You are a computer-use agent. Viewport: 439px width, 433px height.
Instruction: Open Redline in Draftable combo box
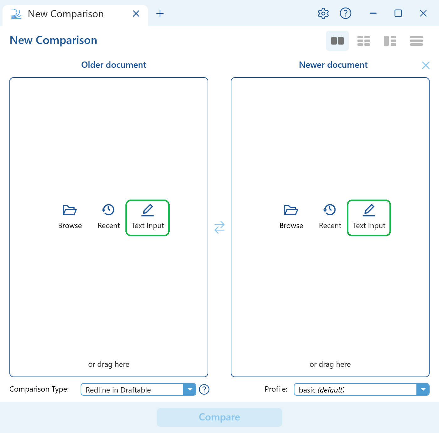[x=138, y=389]
